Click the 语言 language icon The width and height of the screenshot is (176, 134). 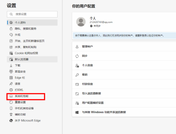11,84
